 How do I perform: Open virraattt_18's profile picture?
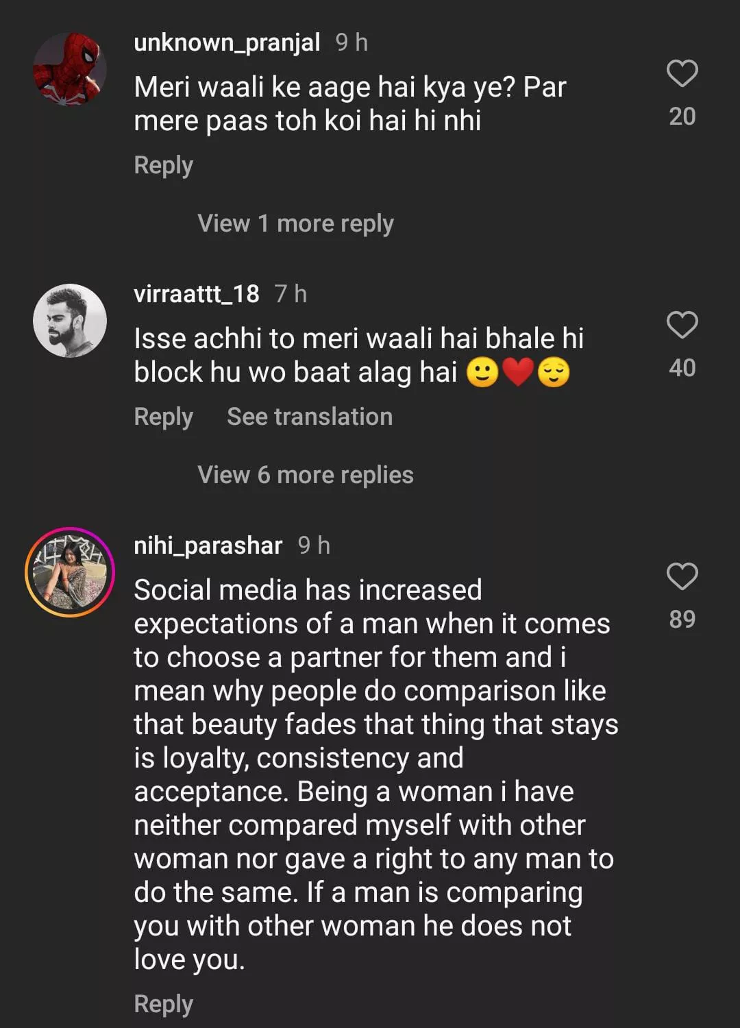point(70,321)
